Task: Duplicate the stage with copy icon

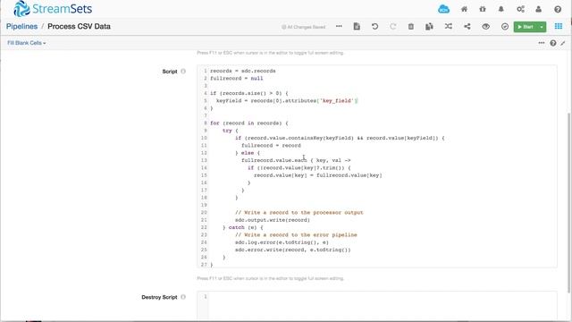Action: point(429,26)
